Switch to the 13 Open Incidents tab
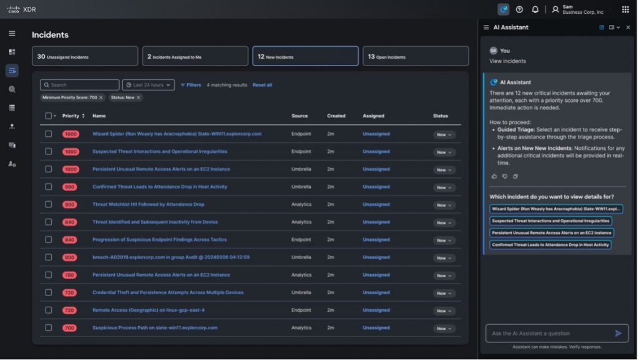Image resolution: width=639 pixels, height=361 pixels. [x=415, y=56]
